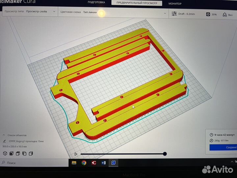Screen dimensions: 237x178
Task: Open Chrome from the taskbar
Action: tap(84, 163)
